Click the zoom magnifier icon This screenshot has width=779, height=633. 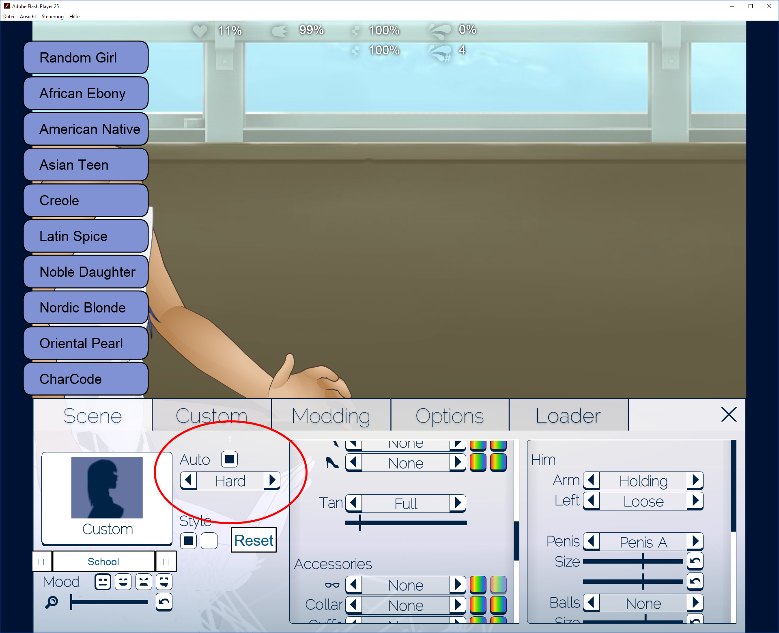52,602
